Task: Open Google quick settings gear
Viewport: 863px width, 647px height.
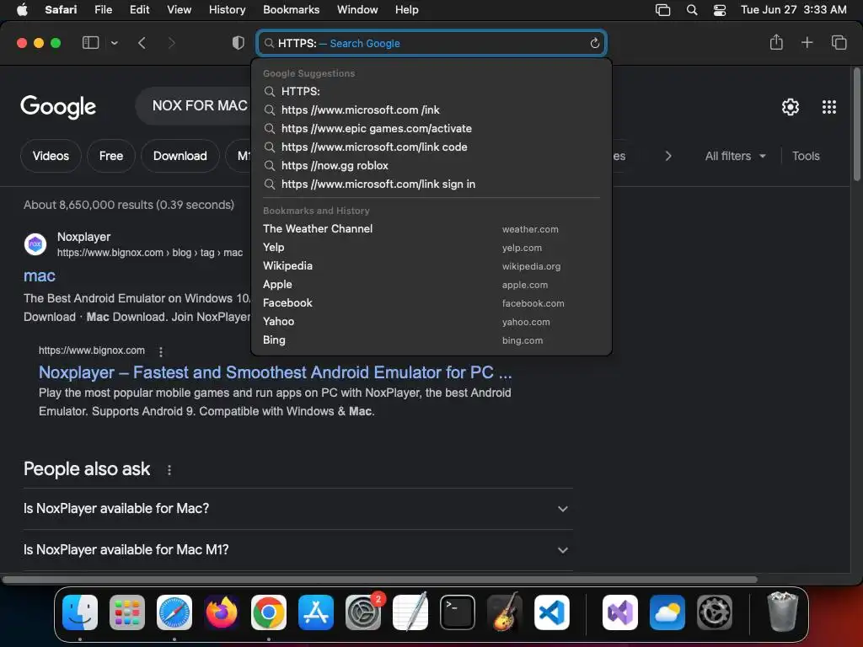Action: click(791, 107)
